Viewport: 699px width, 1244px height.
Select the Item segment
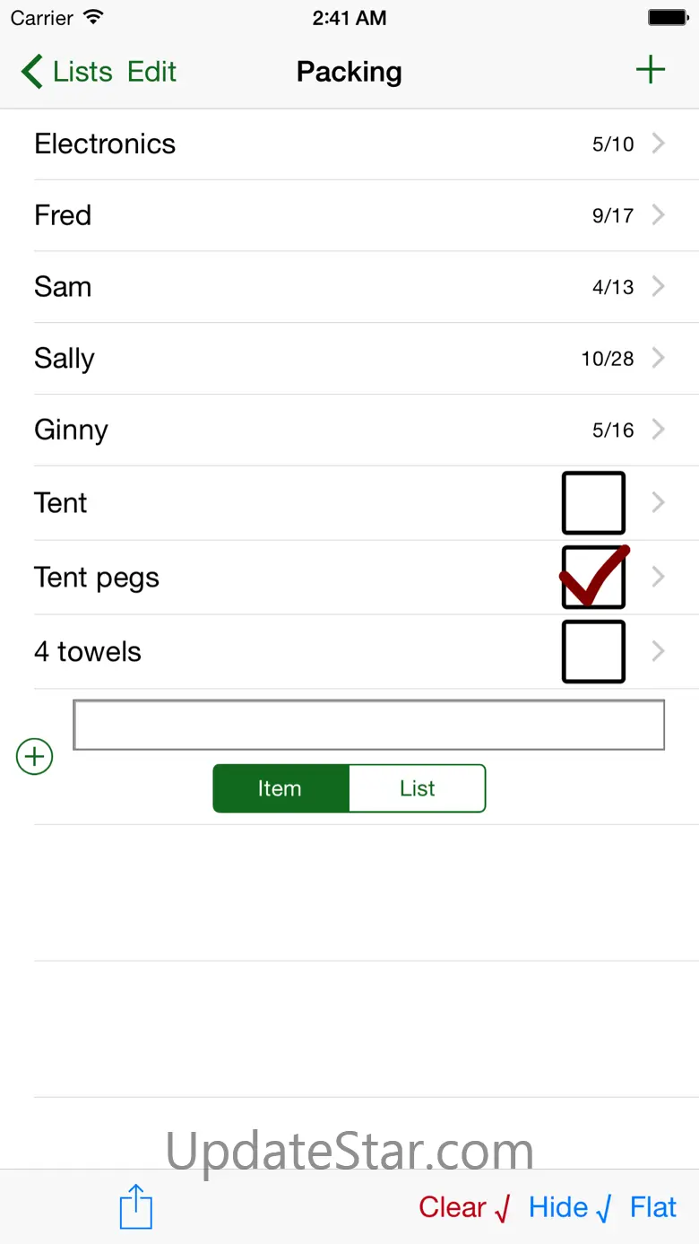click(x=280, y=788)
